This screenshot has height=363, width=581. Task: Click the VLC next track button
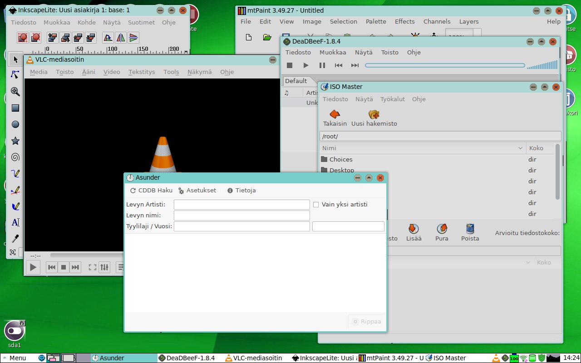pyautogui.click(x=75, y=267)
